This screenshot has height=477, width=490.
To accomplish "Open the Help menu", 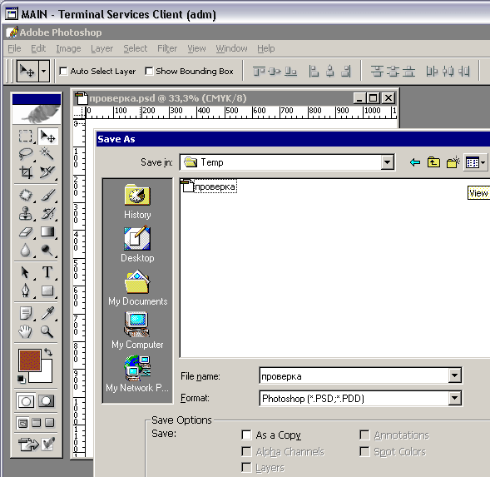I will 266,48.
